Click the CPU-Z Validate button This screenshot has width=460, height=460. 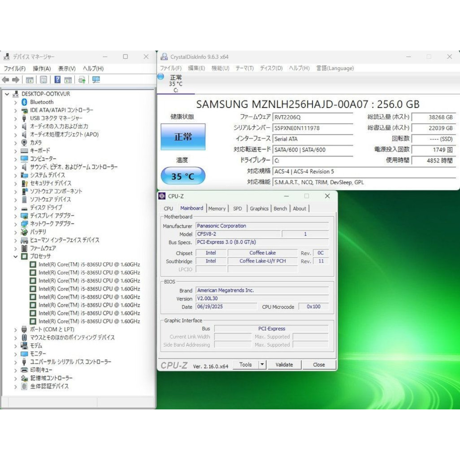click(x=284, y=365)
